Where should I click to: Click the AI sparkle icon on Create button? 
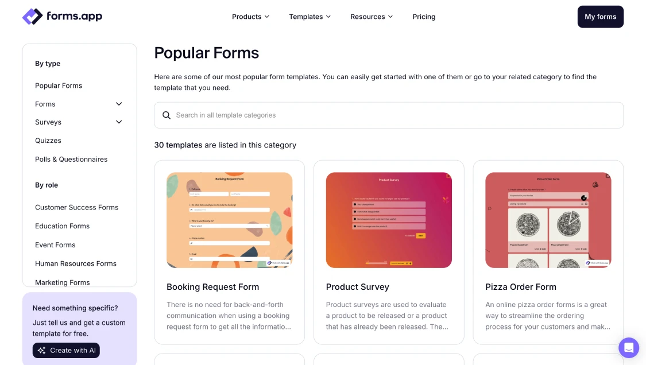tap(41, 350)
